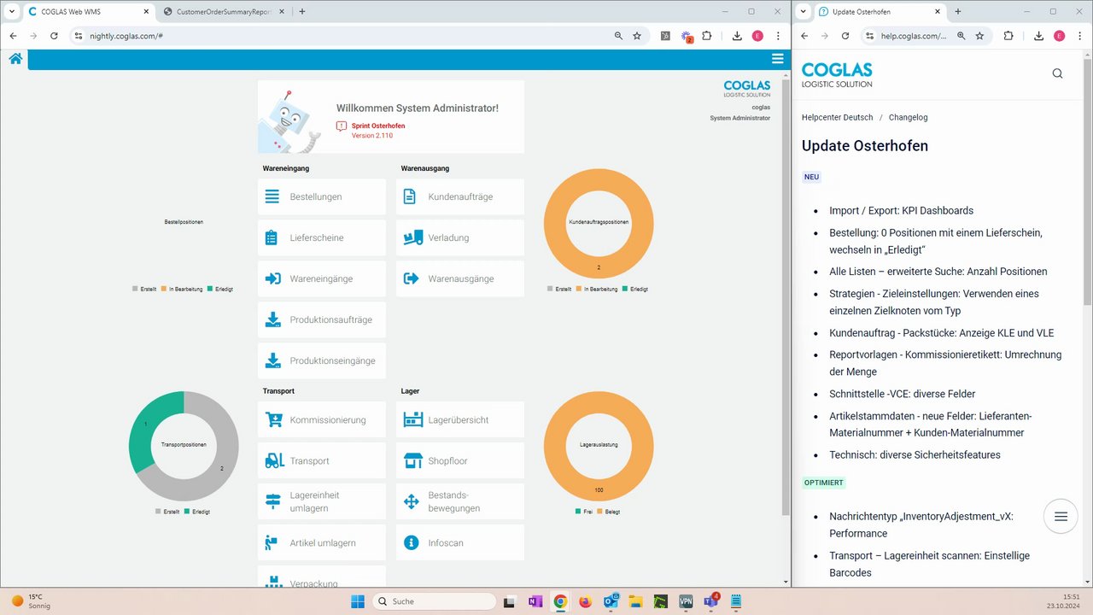The image size is (1093, 615).
Task: Reload the nightly.coglas.com page
Action: (x=54, y=36)
